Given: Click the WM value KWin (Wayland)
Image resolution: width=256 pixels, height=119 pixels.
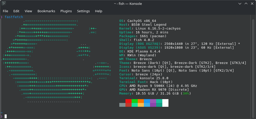Looking at the screenshot, I should tap(142, 55).
